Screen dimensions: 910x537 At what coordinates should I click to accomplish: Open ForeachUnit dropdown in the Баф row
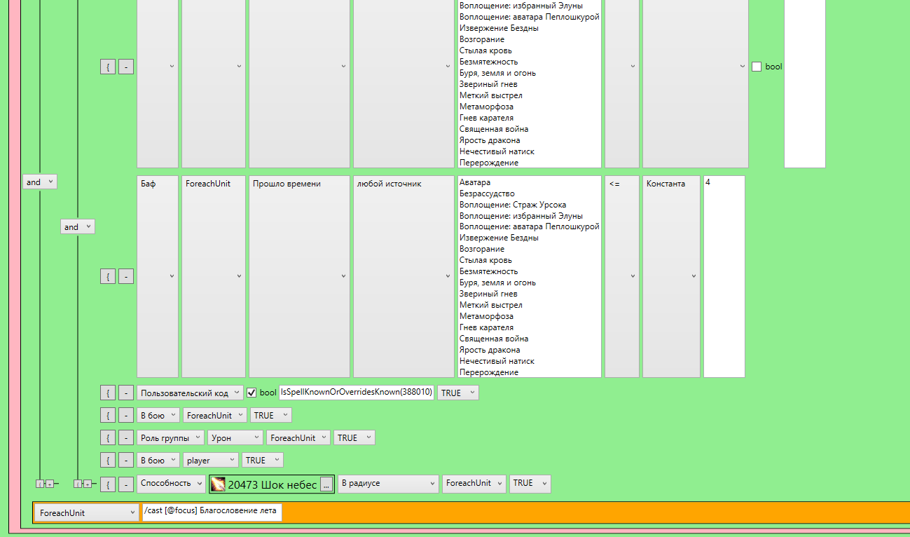point(214,276)
